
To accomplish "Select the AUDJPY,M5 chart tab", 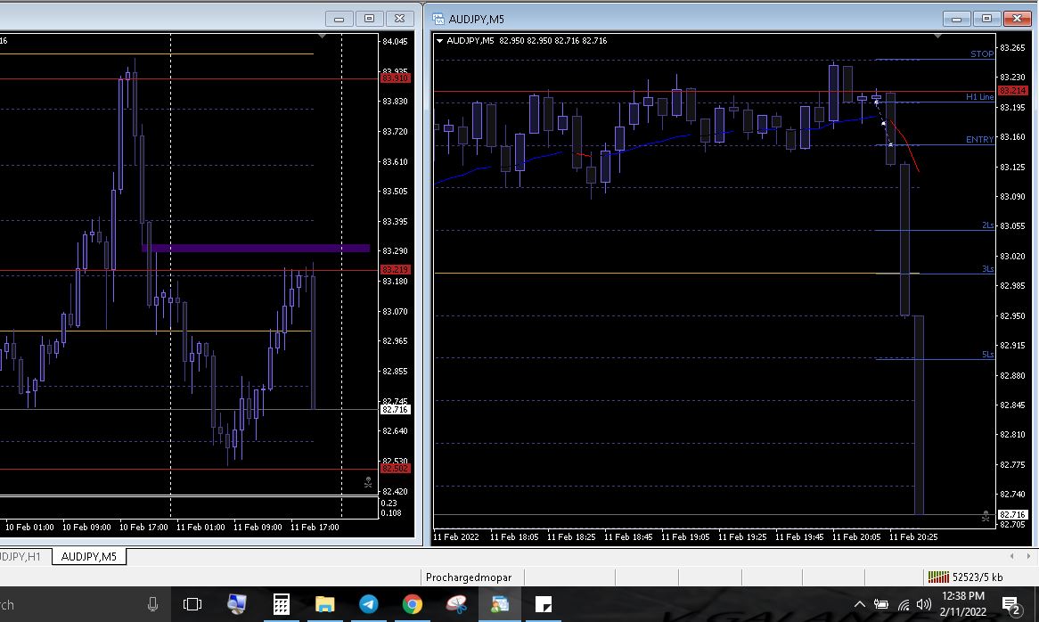I will 88,556.
